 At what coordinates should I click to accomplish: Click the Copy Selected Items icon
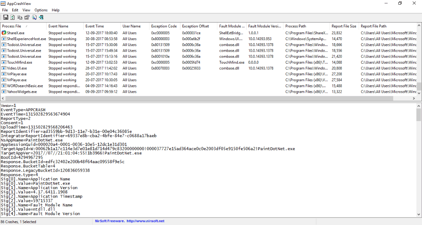(x=20, y=17)
